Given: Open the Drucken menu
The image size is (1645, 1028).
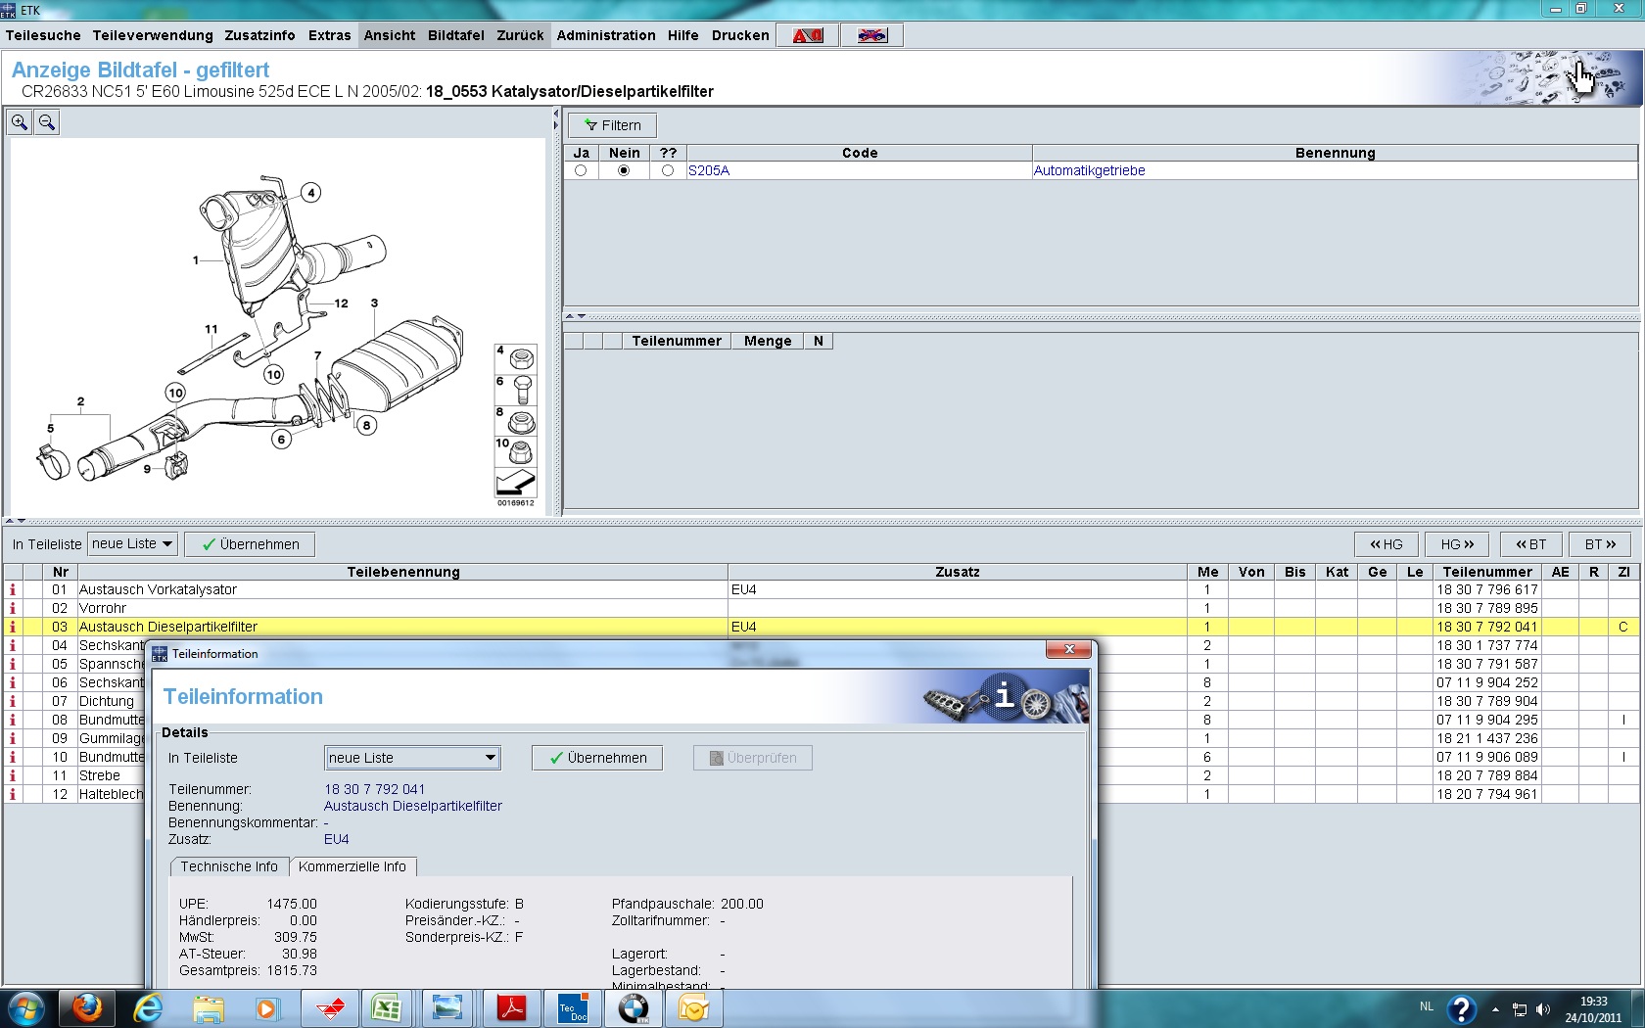Looking at the screenshot, I should [740, 35].
